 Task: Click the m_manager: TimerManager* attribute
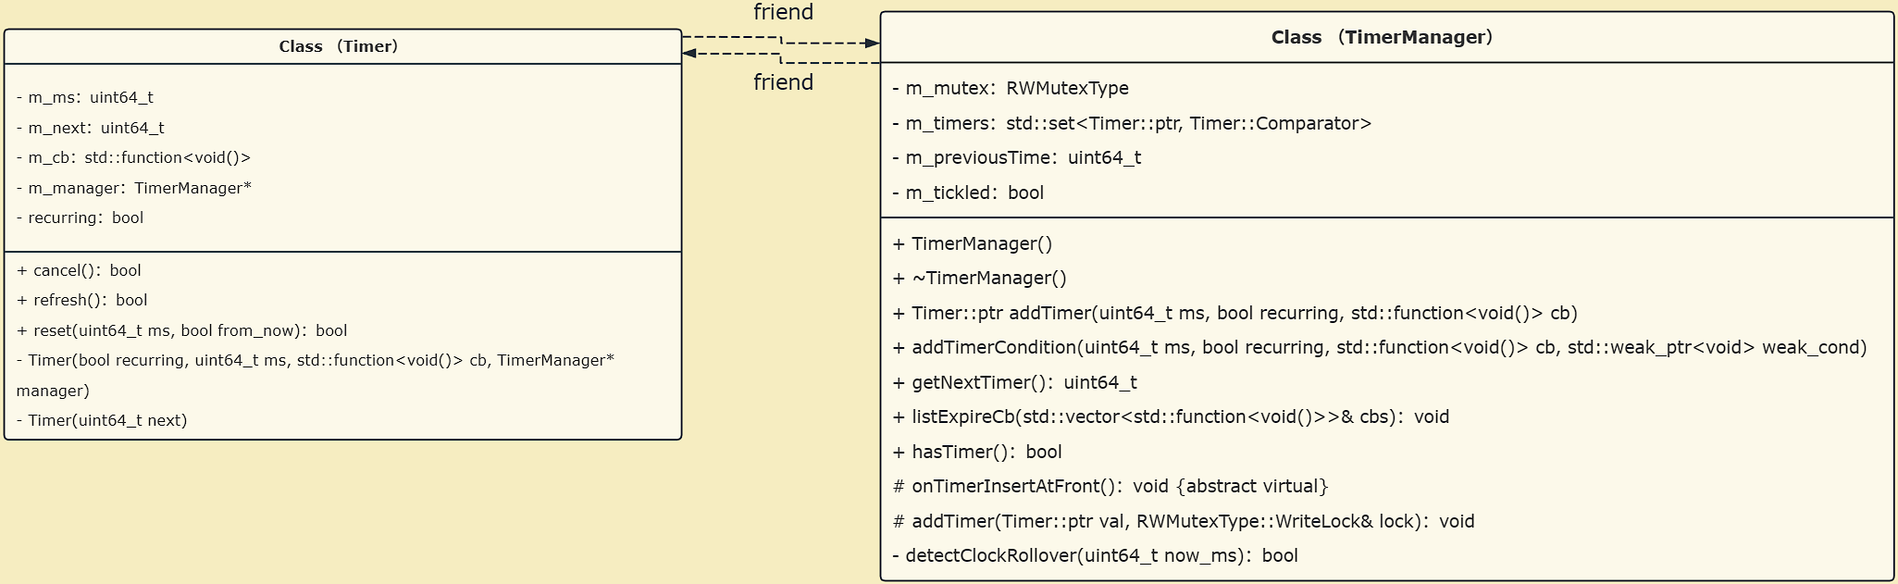tap(134, 188)
